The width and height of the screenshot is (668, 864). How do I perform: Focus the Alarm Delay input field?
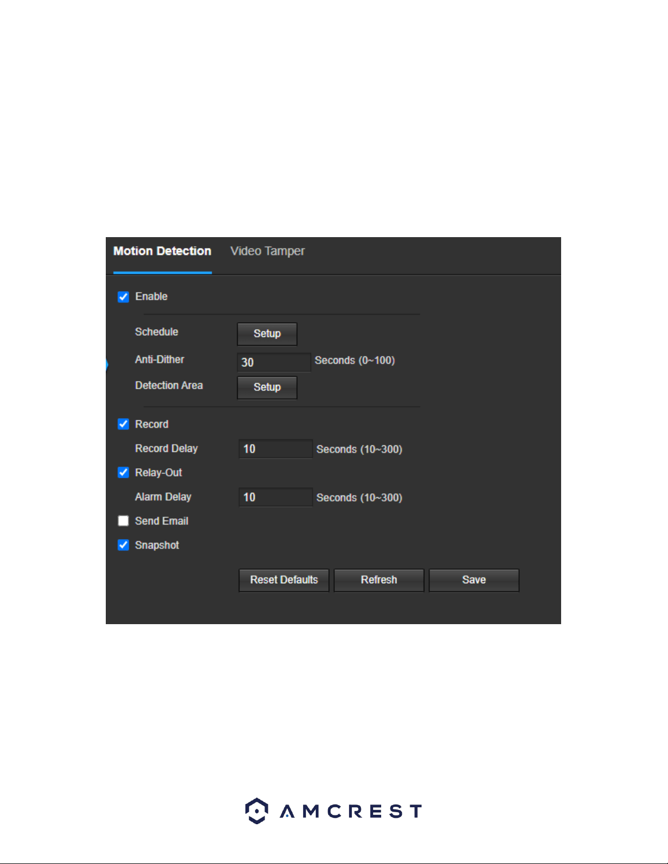click(275, 497)
